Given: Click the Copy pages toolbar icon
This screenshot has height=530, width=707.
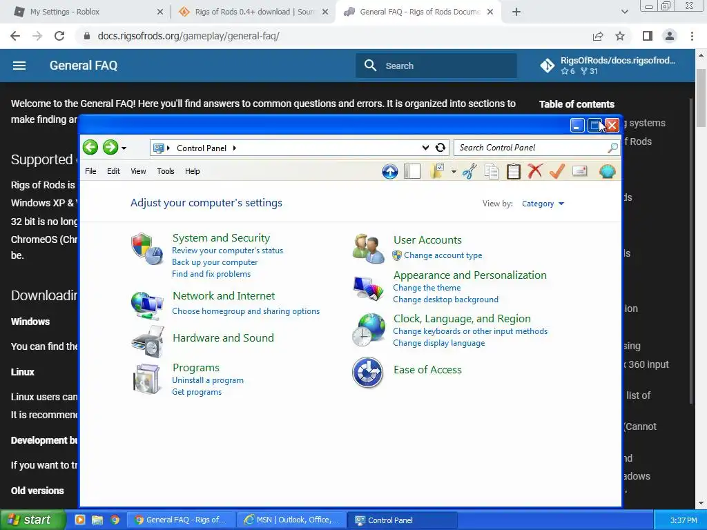Looking at the screenshot, I should [x=492, y=171].
